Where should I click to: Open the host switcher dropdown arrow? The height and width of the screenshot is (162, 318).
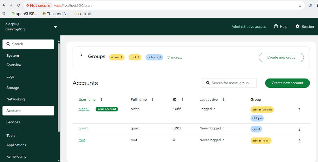coord(55,27)
